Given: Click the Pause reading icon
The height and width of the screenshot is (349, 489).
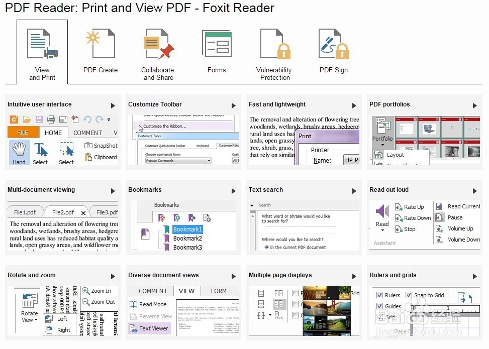Looking at the screenshot, I should click(x=439, y=217).
